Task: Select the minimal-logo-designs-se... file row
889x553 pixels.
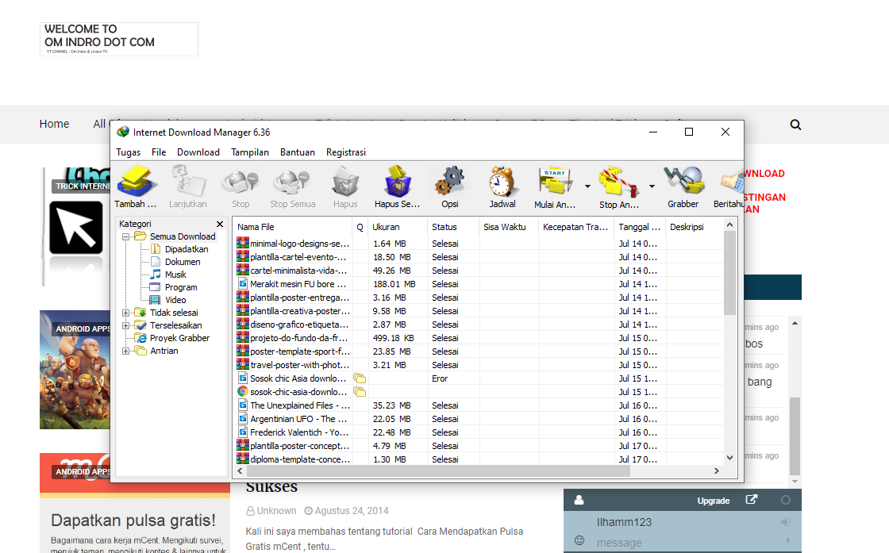Action: tap(479, 244)
